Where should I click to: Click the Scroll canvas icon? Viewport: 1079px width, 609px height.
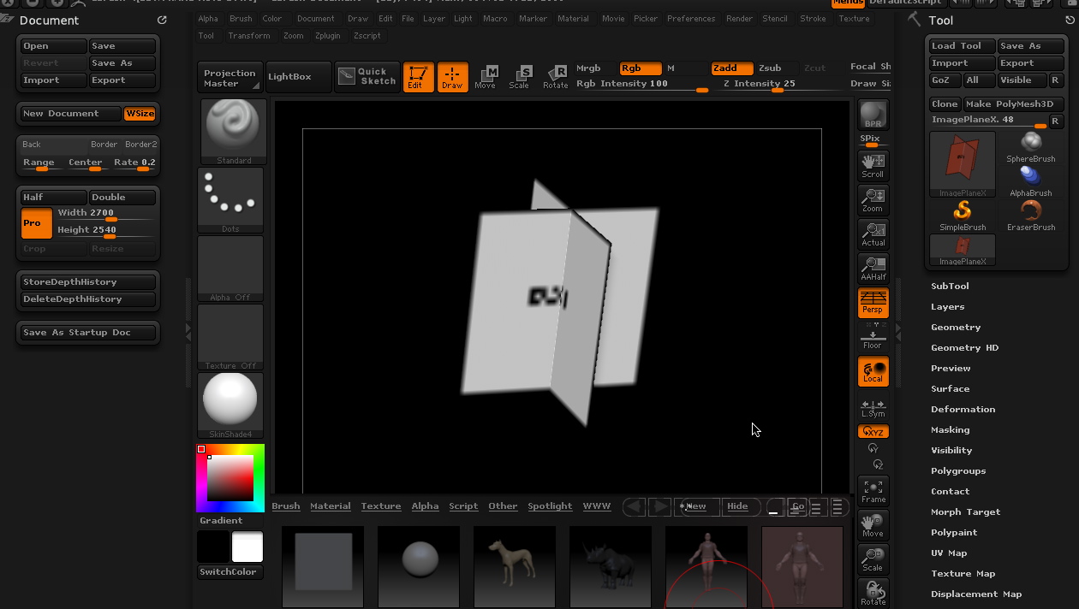[873, 165]
